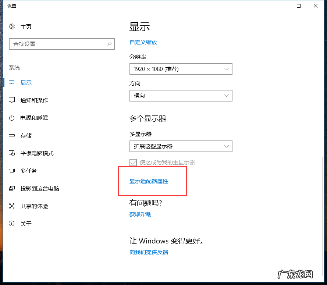Open the 分辨率 resolution dropdown
The height and width of the screenshot is (285, 327).
coord(181,69)
